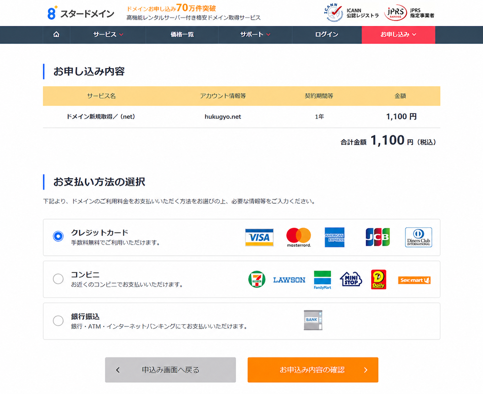
Task: Click the JPRS designated provider badge
Action: point(409,13)
